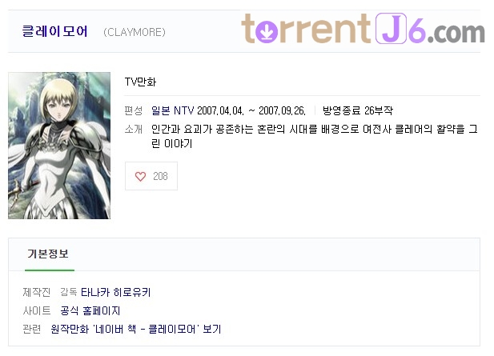
Task: Click the (CLAYMORE) English subtitle
Action: click(x=135, y=32)
